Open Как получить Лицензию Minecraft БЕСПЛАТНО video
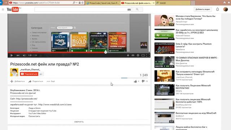This screenshot has height=130, width=231. point(193,87)
